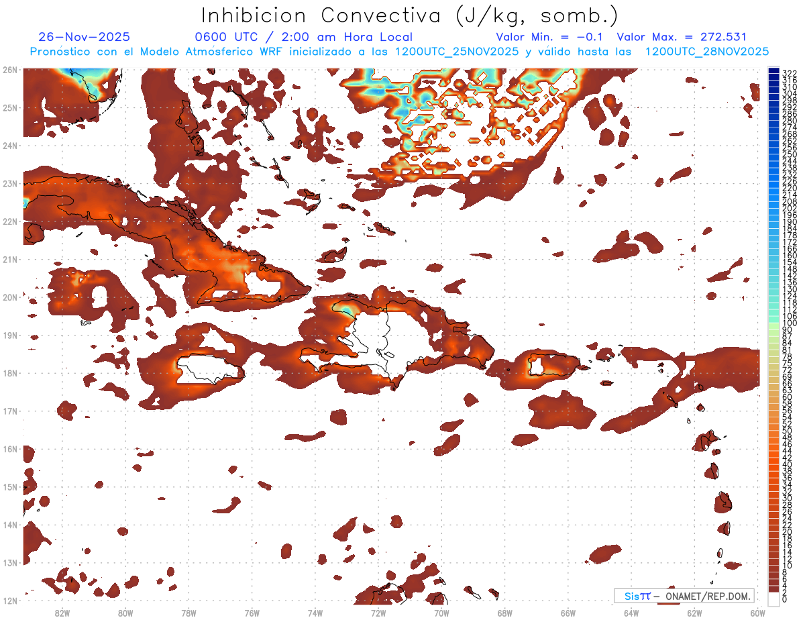Click the '18N' latitude label

coord(10,373)
